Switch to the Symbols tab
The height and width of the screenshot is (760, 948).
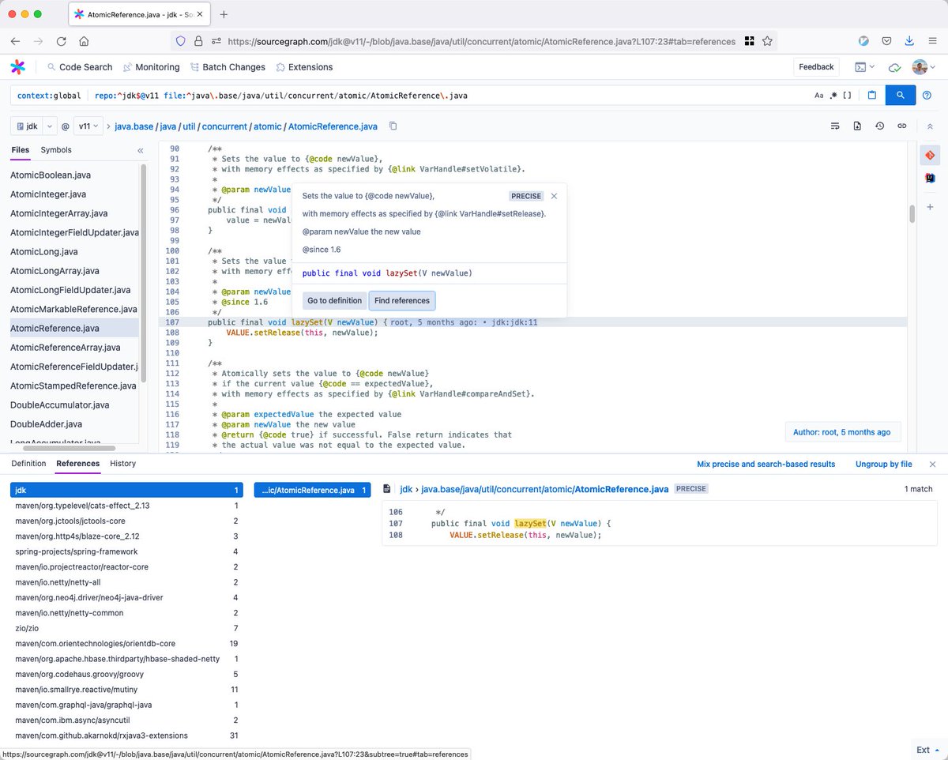55,149
